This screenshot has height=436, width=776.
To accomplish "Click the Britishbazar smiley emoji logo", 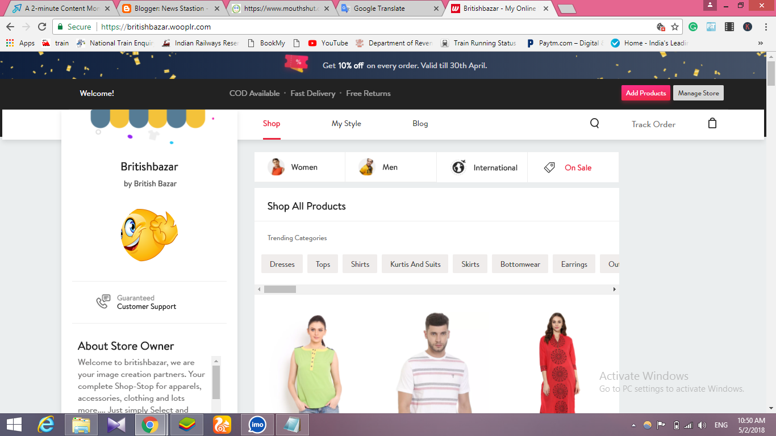I will [149, 235].
